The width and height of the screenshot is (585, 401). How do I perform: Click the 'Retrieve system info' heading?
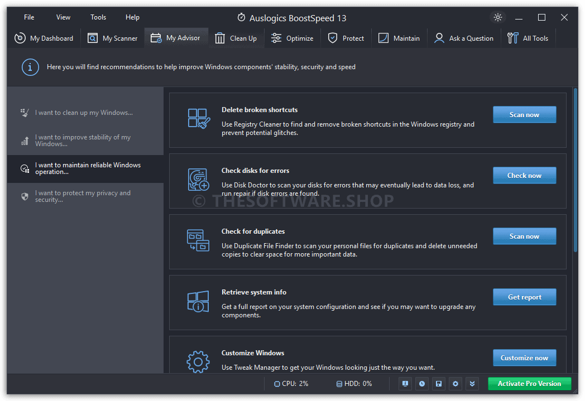click(254, 292)
